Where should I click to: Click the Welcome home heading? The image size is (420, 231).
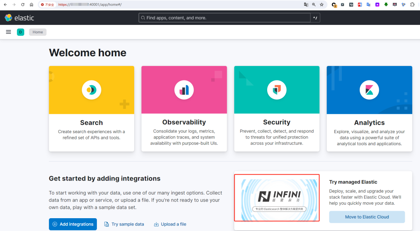[87, 53]
